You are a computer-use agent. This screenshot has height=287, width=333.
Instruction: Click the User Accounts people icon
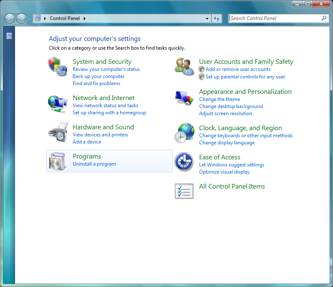tap(184, 66)
